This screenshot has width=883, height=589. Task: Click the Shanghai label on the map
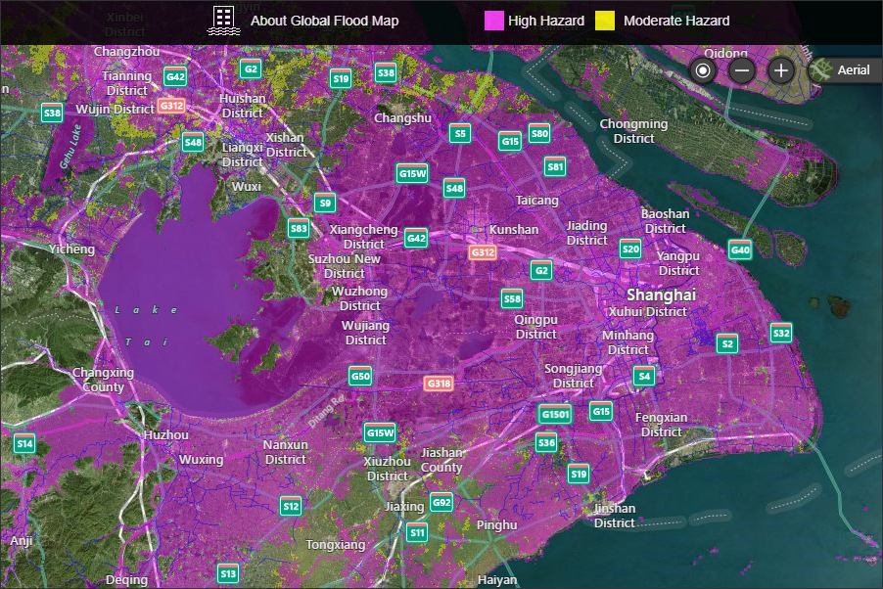click(x=663, y=294)
